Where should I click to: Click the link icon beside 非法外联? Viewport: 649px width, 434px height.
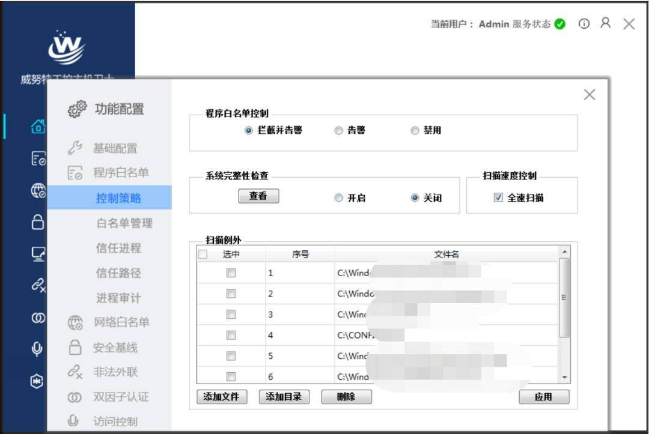click(x=75, y=372)
